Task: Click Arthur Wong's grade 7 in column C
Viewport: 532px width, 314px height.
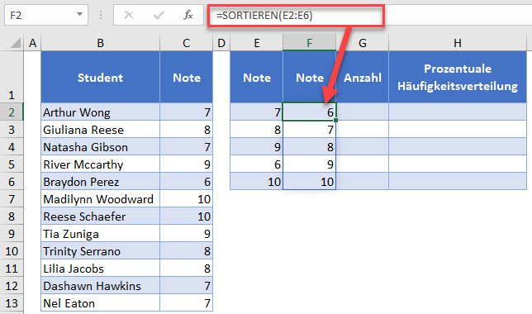Action: [186, 112]
